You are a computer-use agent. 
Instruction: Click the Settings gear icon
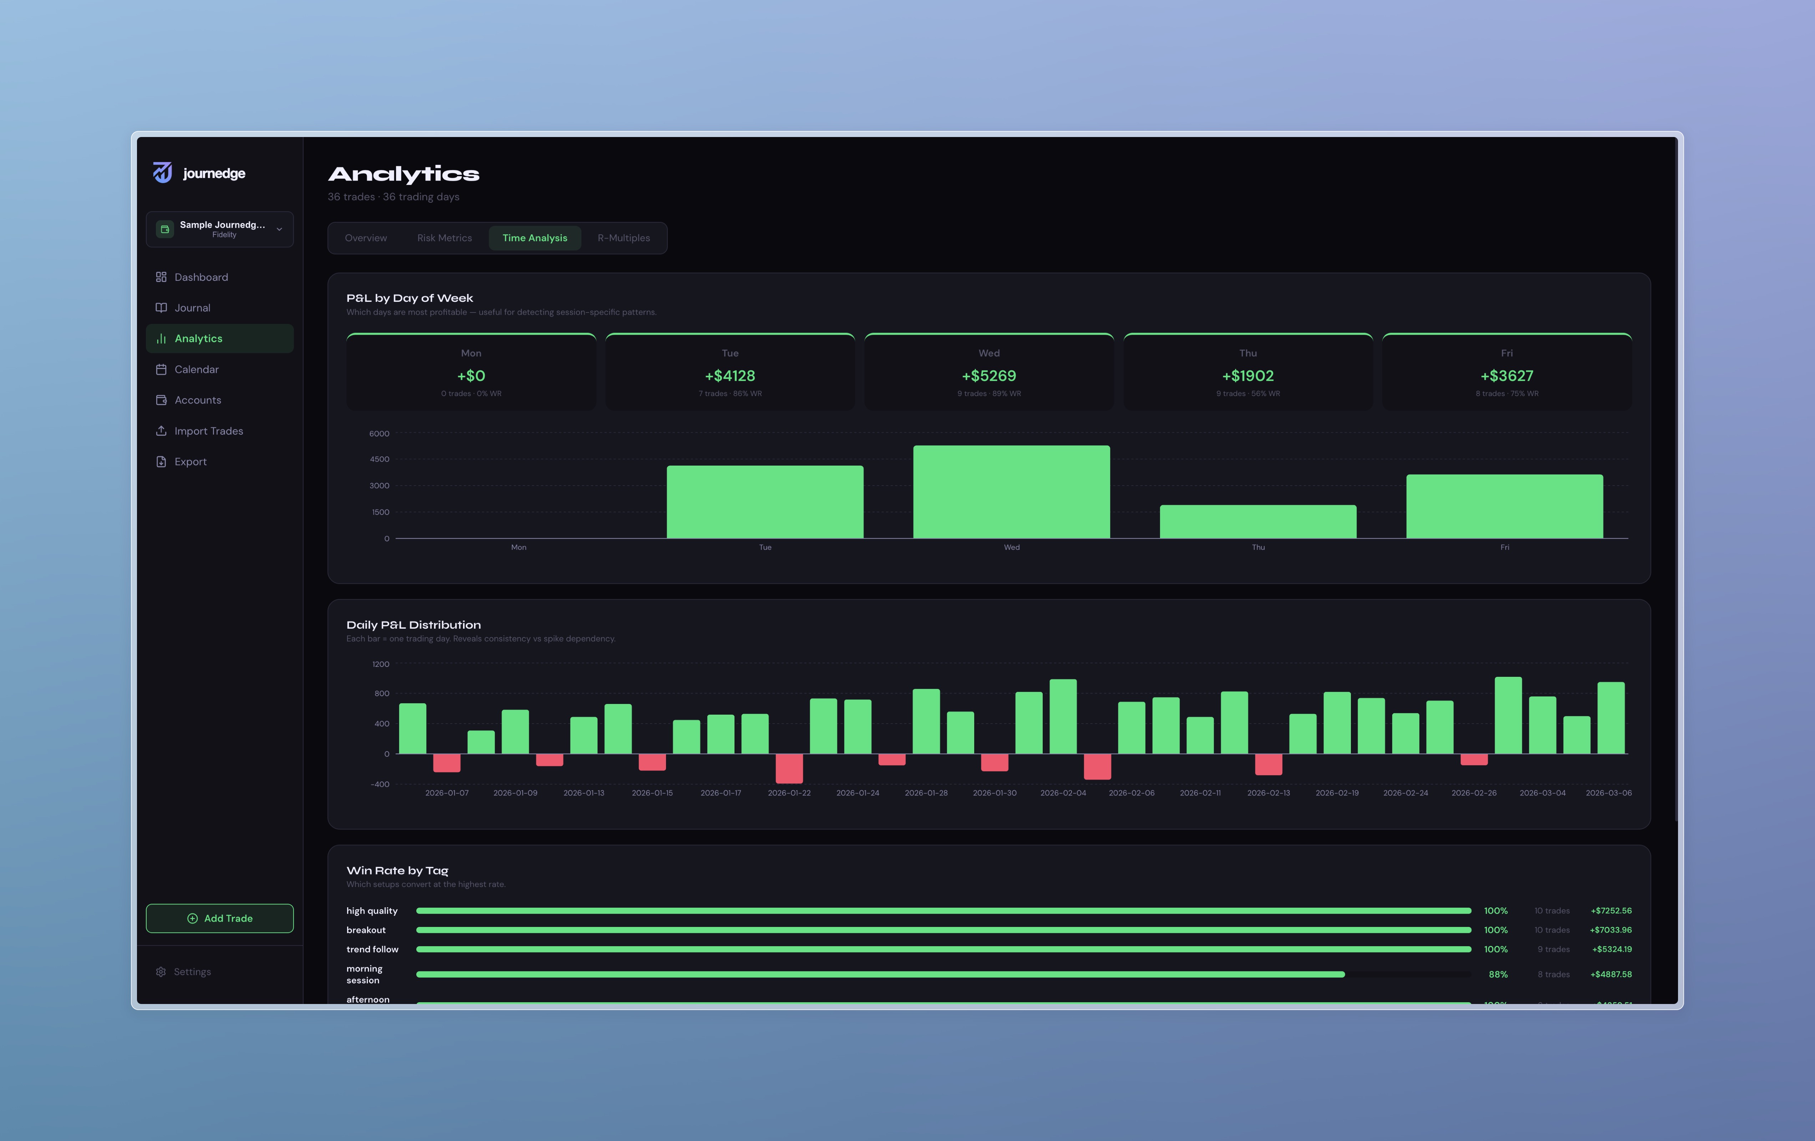[x=161, y=972]
